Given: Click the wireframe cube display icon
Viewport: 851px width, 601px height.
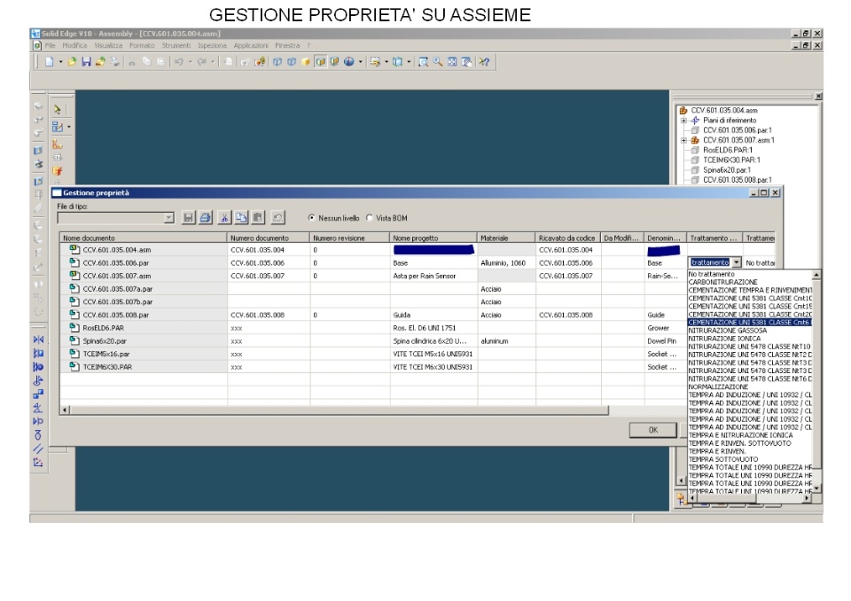Looking at the screenshot, I should [277, 62].
